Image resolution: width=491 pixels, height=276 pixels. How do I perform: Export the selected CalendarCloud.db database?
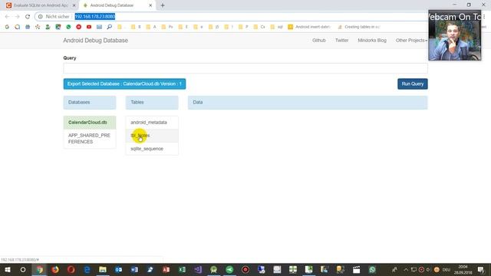pos(124,84)
